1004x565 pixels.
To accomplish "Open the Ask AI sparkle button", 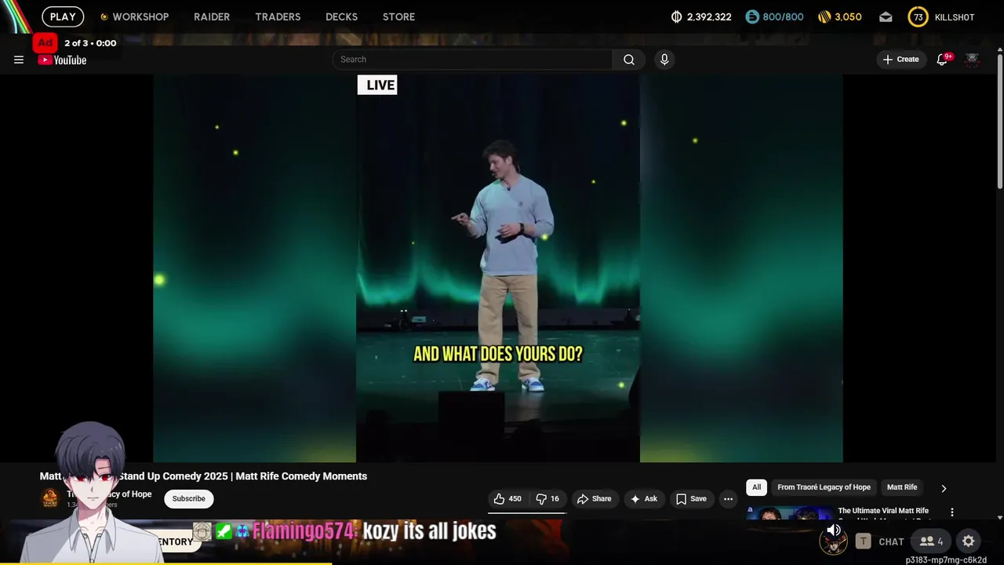I will point(643,499).
